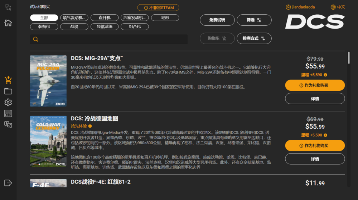Open the jiandaolaoda account link
Screen dimensions: 358x200
304,7
